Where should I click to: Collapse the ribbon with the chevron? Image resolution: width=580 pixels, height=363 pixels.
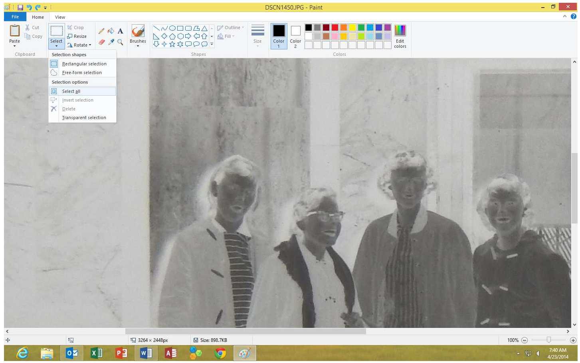pos(565,16)
